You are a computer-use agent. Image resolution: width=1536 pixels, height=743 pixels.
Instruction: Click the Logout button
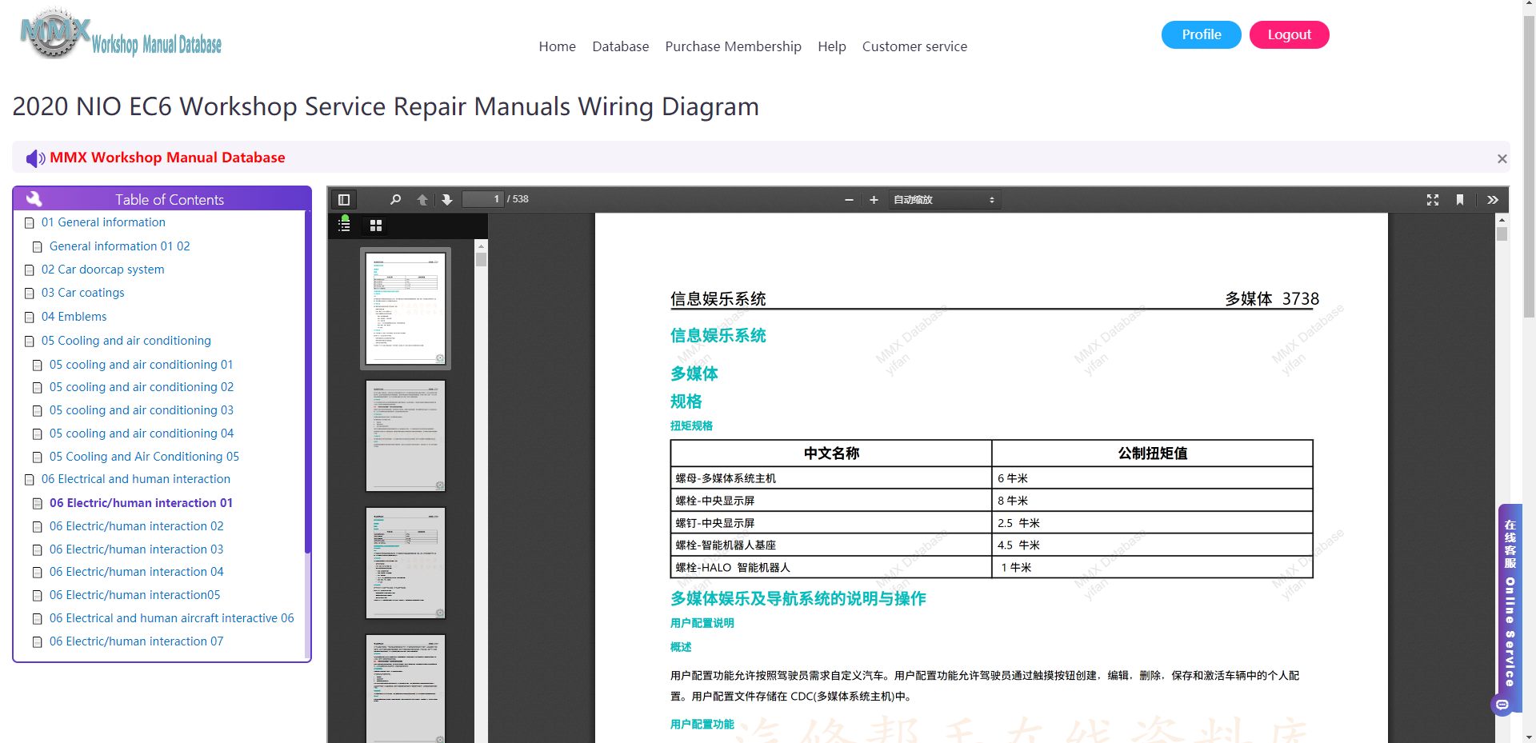pos(1289,34)
